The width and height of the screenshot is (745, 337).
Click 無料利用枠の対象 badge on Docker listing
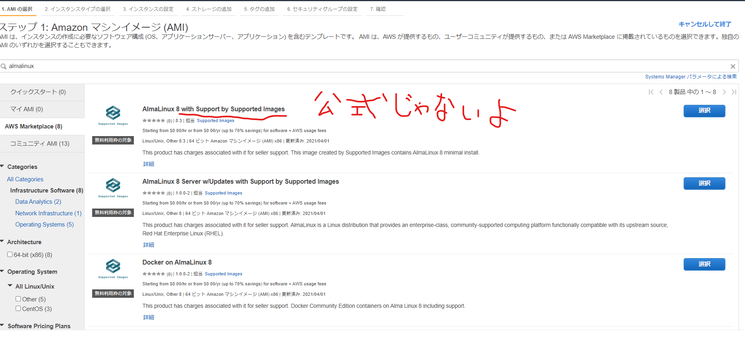click(x=113, y=293)
